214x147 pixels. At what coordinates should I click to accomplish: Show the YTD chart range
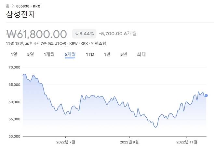tap(90, 54)
